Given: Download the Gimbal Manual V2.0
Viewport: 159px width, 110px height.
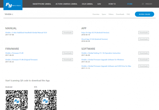Looking at the screenshot, I should [68, 33].
